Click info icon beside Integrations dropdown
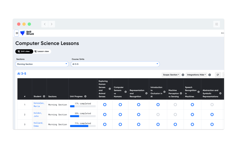This screenshot has width=237, height=148. 209,75
